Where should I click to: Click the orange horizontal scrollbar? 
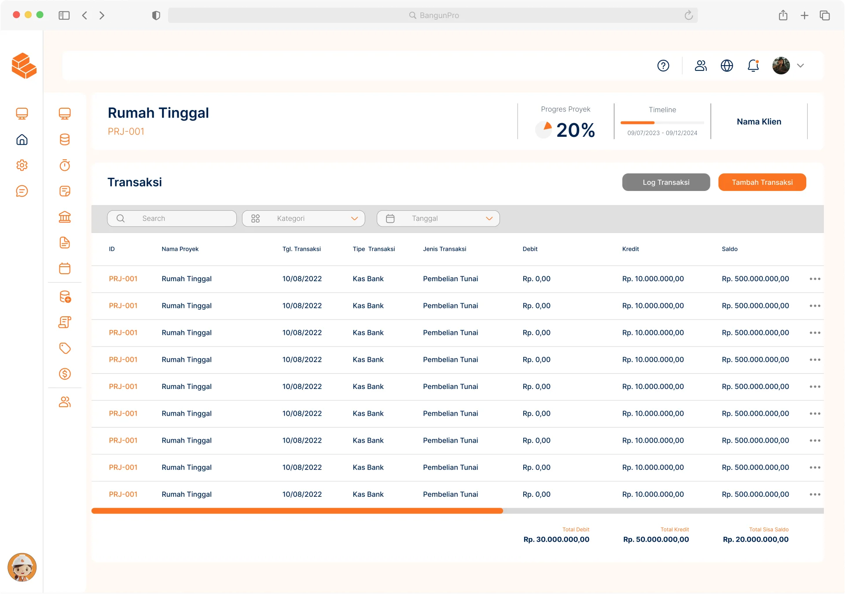pyautogui.click(x=297, y=511)
